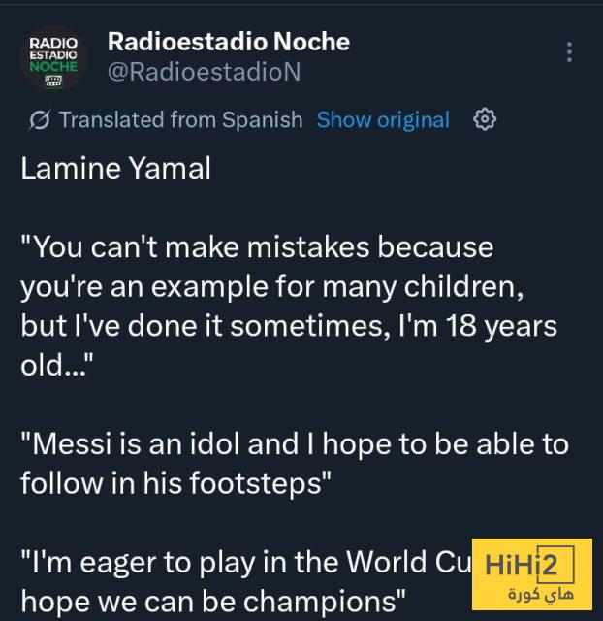Screen dimensions: 603x621
Task: Select the "Lamine Yamal" heading line
Action: (x=115, y=169)
